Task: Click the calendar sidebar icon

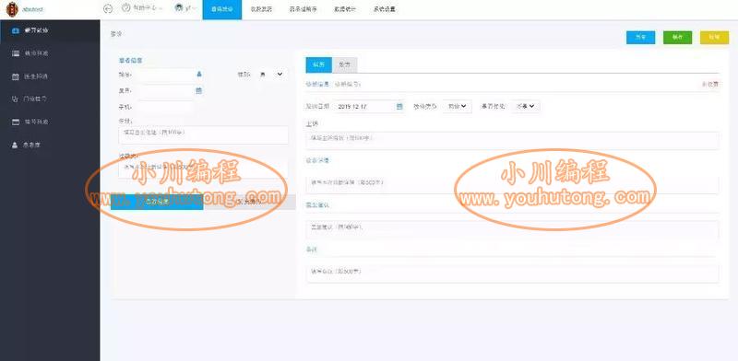Action: coord(16,76)
